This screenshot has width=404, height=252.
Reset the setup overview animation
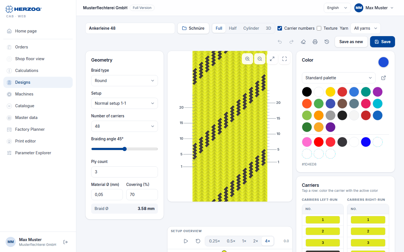(x=198, y=241)
